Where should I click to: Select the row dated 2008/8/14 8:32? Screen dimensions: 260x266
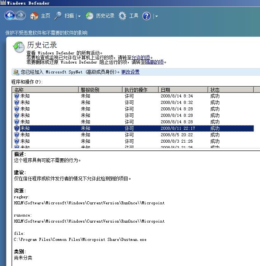click(134, 102)
